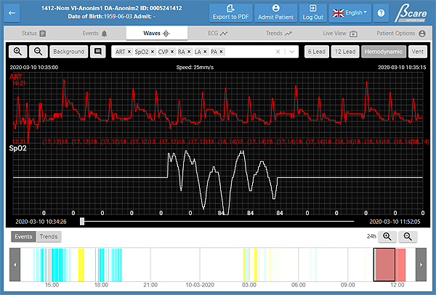Zoom in the 24h events timeline
The width and height of the screenshot is (436, 295).
tap(387, 237)
